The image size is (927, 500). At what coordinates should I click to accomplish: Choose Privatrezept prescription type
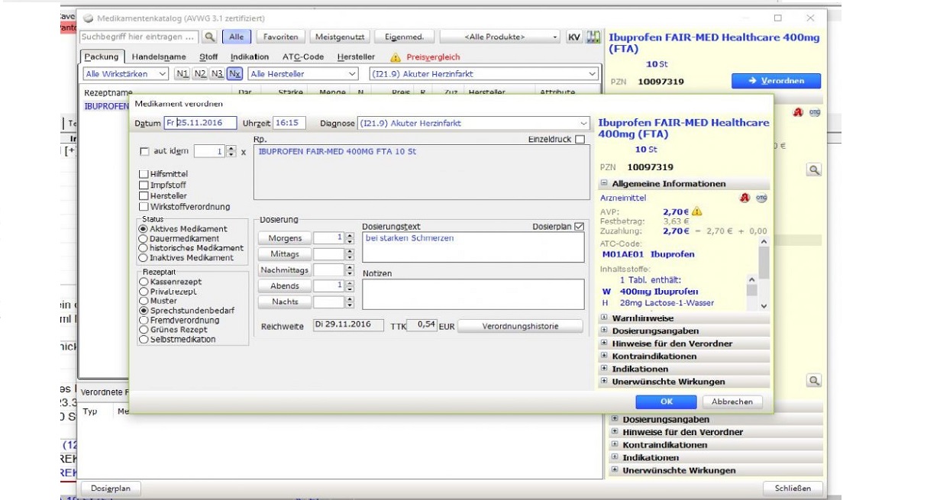coord(143,292)
